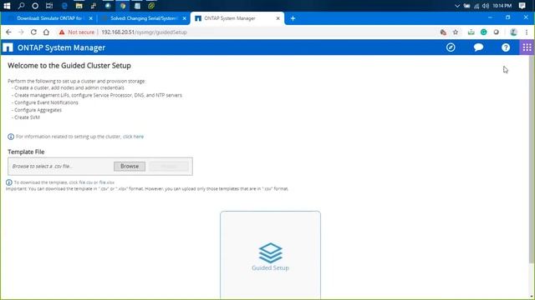Click the Guided Setup stacked layers tile

pyautogui.click(x=270, y=255)
